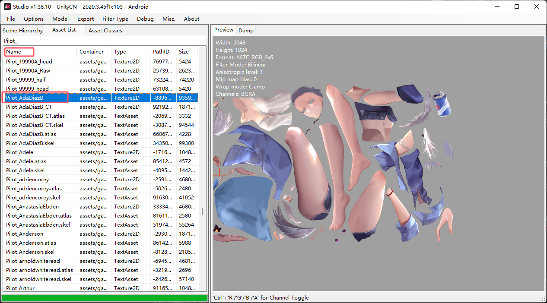The height and width of the screenshot is (303, 547).
Task: Switch to the Scene Hierarchy tab
Action: 22,30
